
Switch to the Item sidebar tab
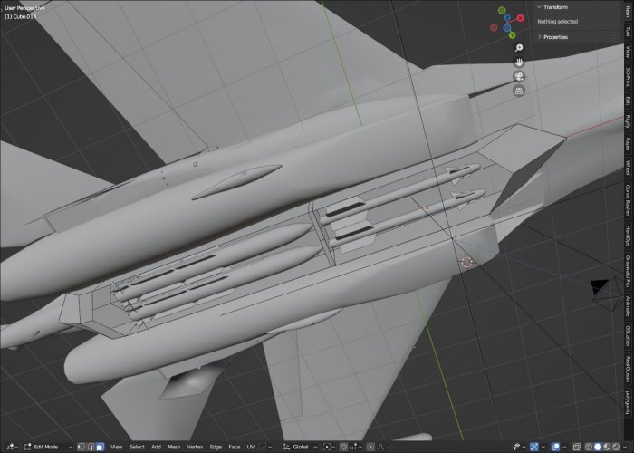click(628, 11)
